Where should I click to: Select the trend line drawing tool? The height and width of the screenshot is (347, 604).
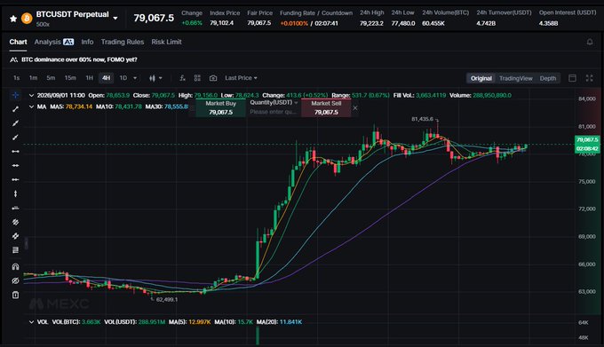(x=15, y=109)
